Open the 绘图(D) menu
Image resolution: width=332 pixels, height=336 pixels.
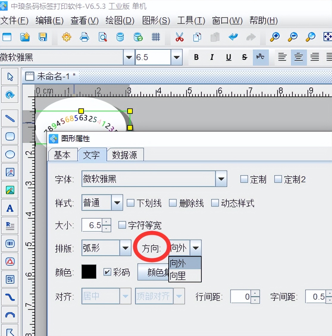[120, 21]
